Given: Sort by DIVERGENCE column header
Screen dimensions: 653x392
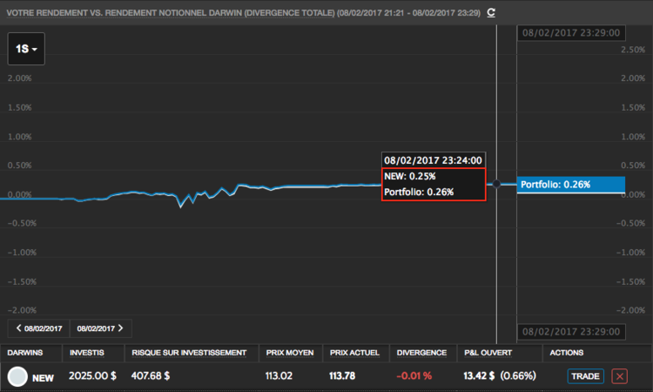Looking at the screenshot, I should click(421, 353).
